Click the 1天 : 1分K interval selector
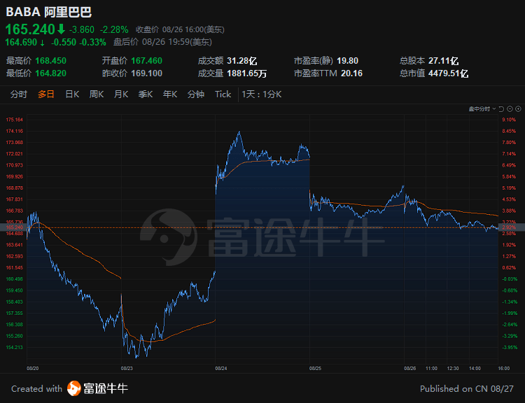This screenshot has height=403, width=525. click(x=262, y=94)
